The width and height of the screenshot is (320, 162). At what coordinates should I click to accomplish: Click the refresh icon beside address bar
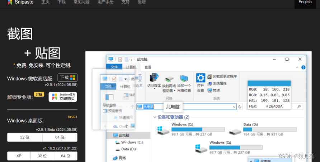pyautogui.click(x=240, y=107)
